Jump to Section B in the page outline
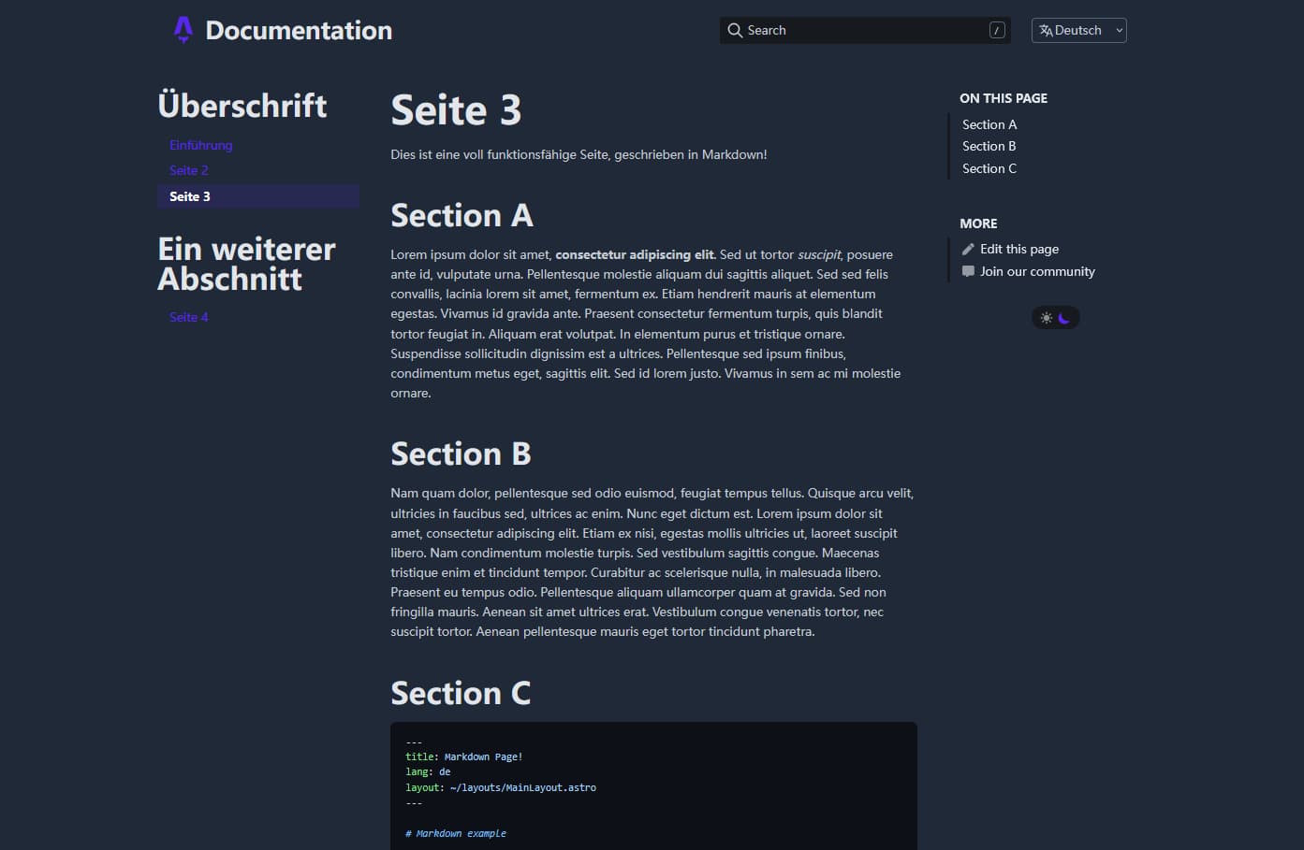Screen dimensions: 1304x850 click(x=989, y=146)
